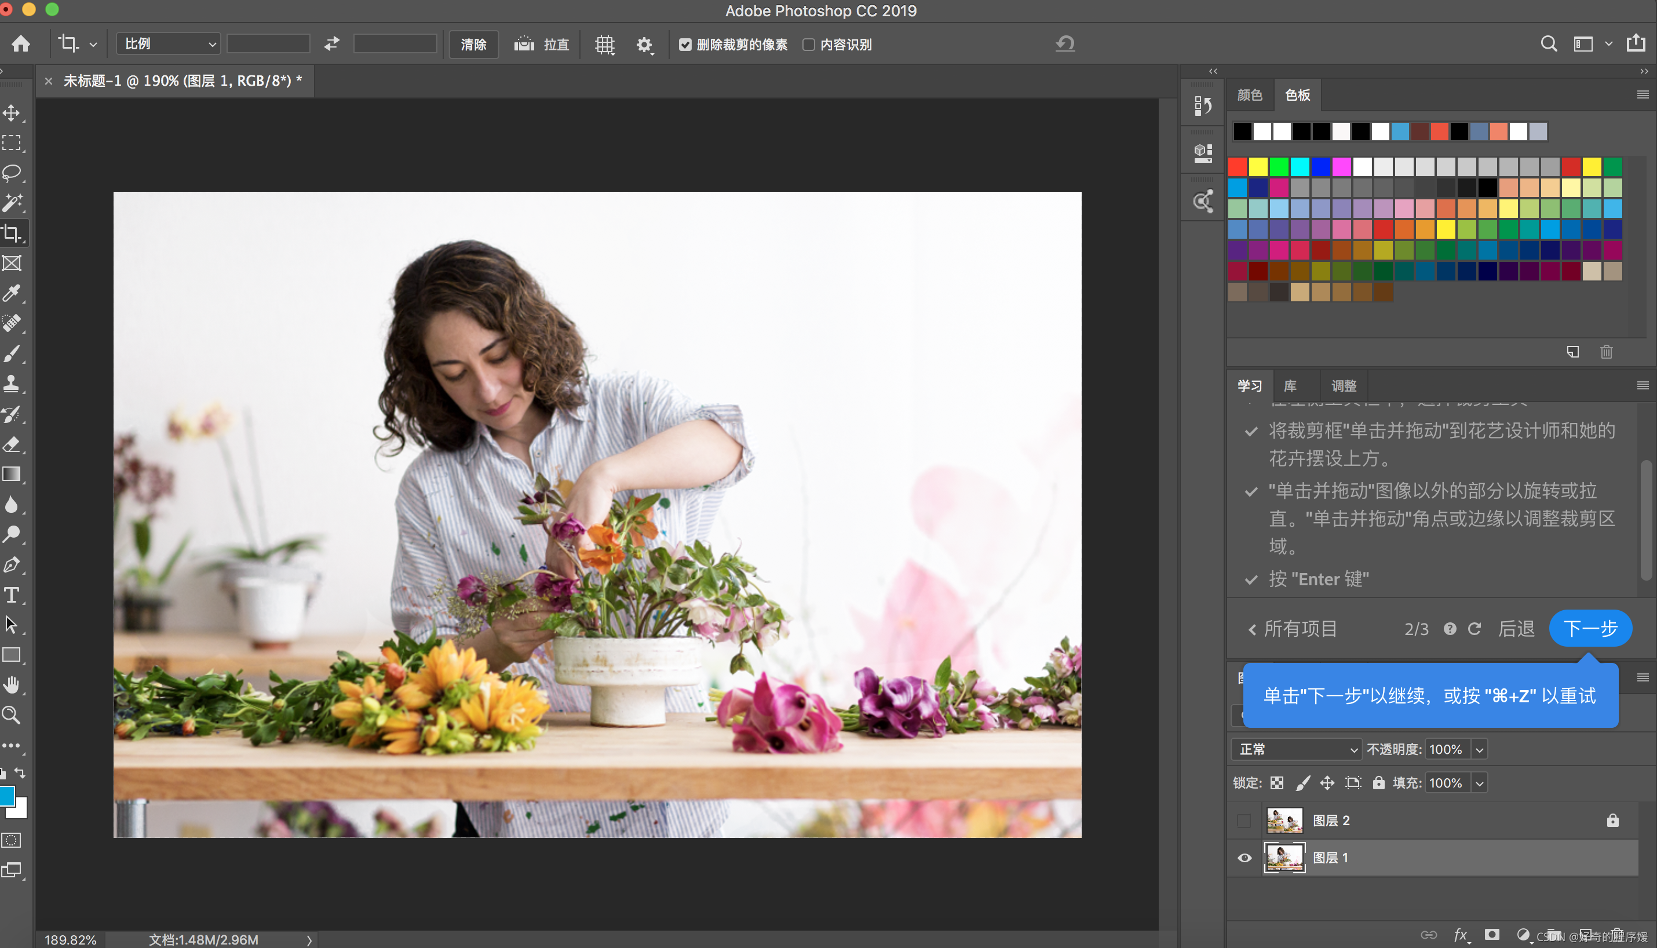The image size is (1657, 948).
Task: Open the 比例 aspect ratio dropdown
Action: coord(168,44)
